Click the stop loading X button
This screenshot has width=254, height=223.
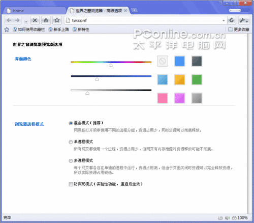(x=35, y=20)
